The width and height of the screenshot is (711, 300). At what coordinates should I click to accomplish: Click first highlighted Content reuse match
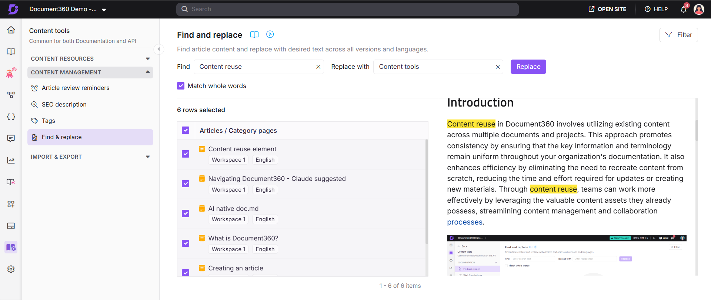pos(471,124)
